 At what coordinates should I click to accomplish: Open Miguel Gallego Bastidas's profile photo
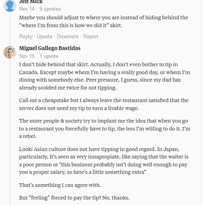click(10, 52)
